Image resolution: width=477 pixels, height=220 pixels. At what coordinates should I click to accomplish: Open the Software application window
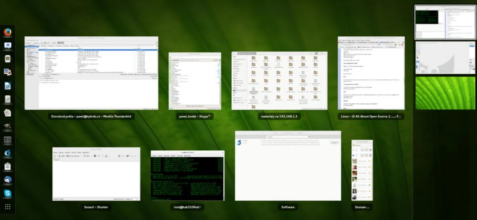[287, 165]
